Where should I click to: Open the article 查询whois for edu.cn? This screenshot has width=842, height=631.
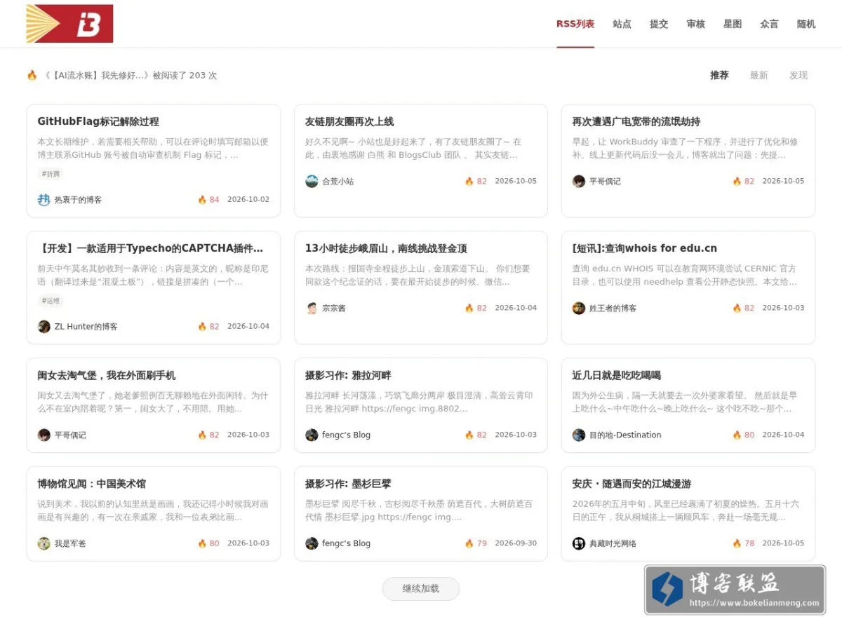point(644,248)
